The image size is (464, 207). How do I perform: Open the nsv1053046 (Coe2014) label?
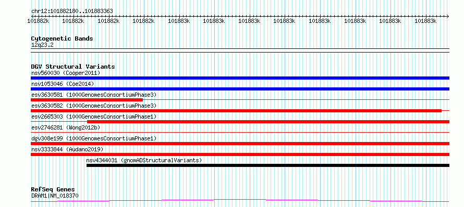pyautogui.click(x=63, y=84)
